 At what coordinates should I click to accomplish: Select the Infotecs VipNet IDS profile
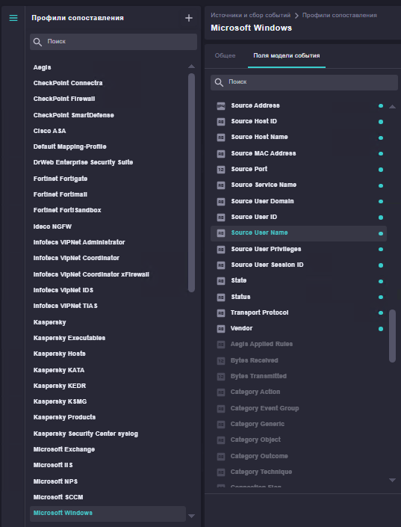[63, 290]
